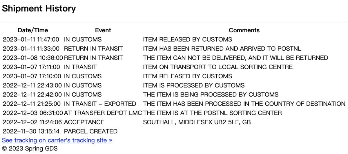Image resolution: width=348 pixels, height=154 pixels.
Task: Click the 2023-01-11 11:33:00 timestamp
Action: 31,49
